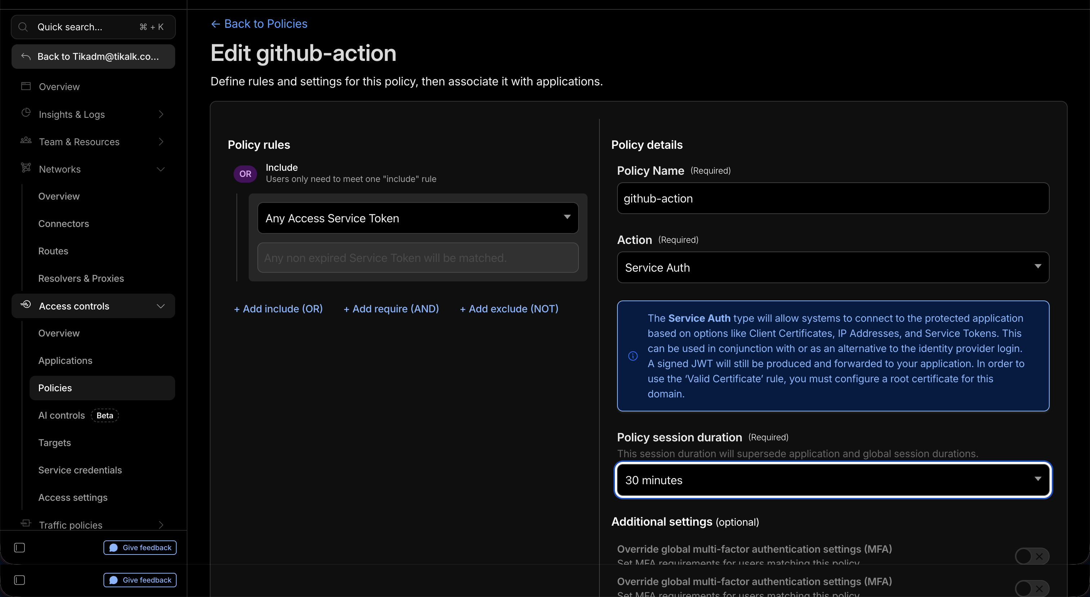Expand Insights & Logs chevron
Image resolution: width=1090 pixels, height=597 pixels.
[x=161, y=114]
